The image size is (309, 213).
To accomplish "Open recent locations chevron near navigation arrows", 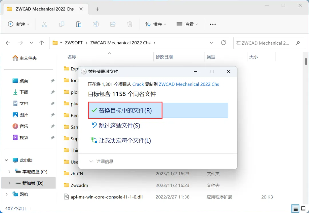I will [x=31, y=43].
